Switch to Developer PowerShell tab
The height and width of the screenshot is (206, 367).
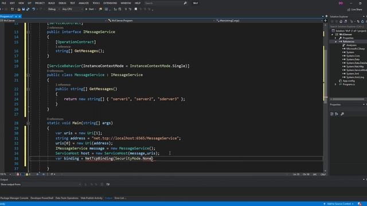pos(42,198)
